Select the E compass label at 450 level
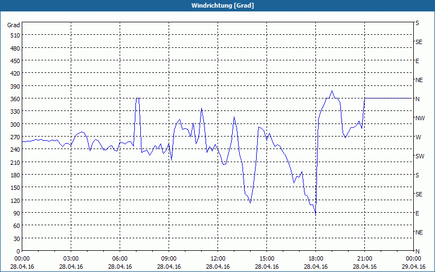435x272 pixels. (x=417, y=61)
